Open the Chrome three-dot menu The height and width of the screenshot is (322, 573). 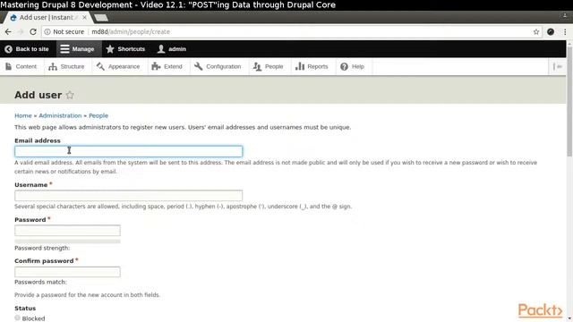[x=565, y=32]
